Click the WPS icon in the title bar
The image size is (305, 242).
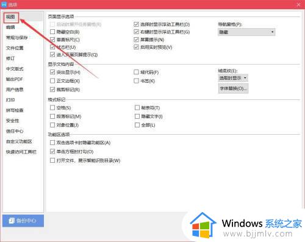point(4,4)
